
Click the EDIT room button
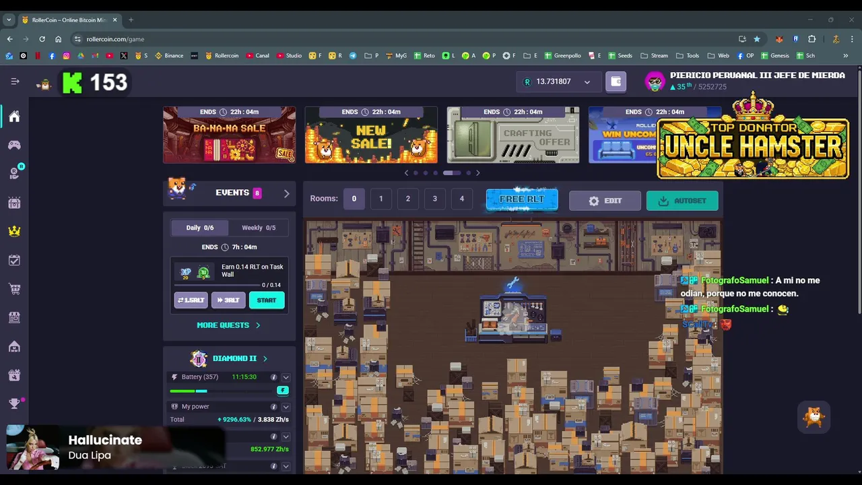click(x=605, y=201)
